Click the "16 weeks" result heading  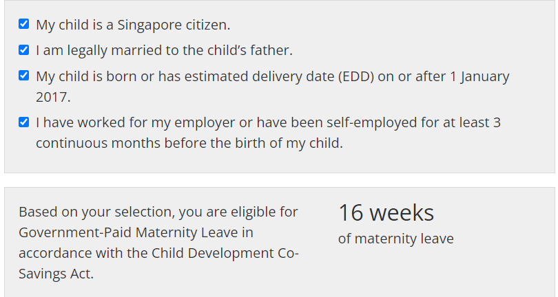(386, 213)
